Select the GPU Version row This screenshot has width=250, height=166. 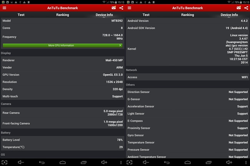(x=62, y=75)
